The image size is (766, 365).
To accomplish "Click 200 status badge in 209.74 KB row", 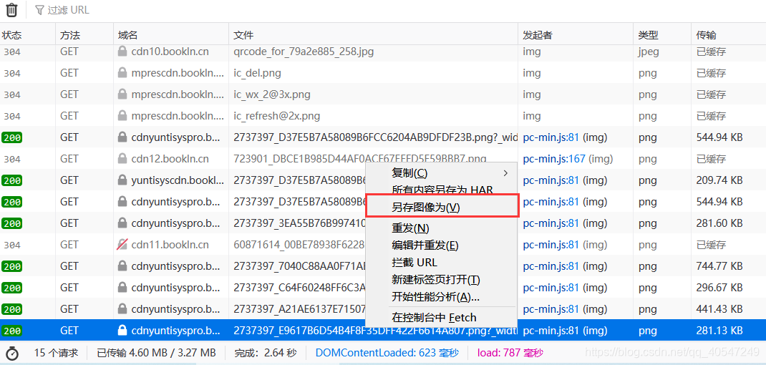I will pyautogui.click(x=11, y=181).
